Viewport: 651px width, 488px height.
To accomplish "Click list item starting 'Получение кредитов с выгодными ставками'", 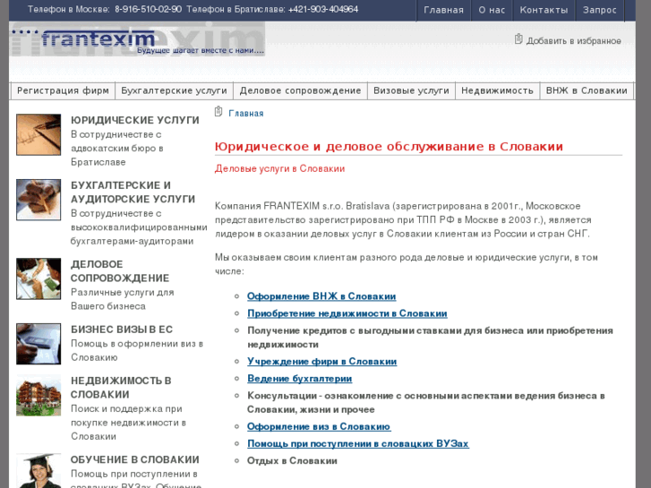I will pyautogui.click(x=430, y=338).
